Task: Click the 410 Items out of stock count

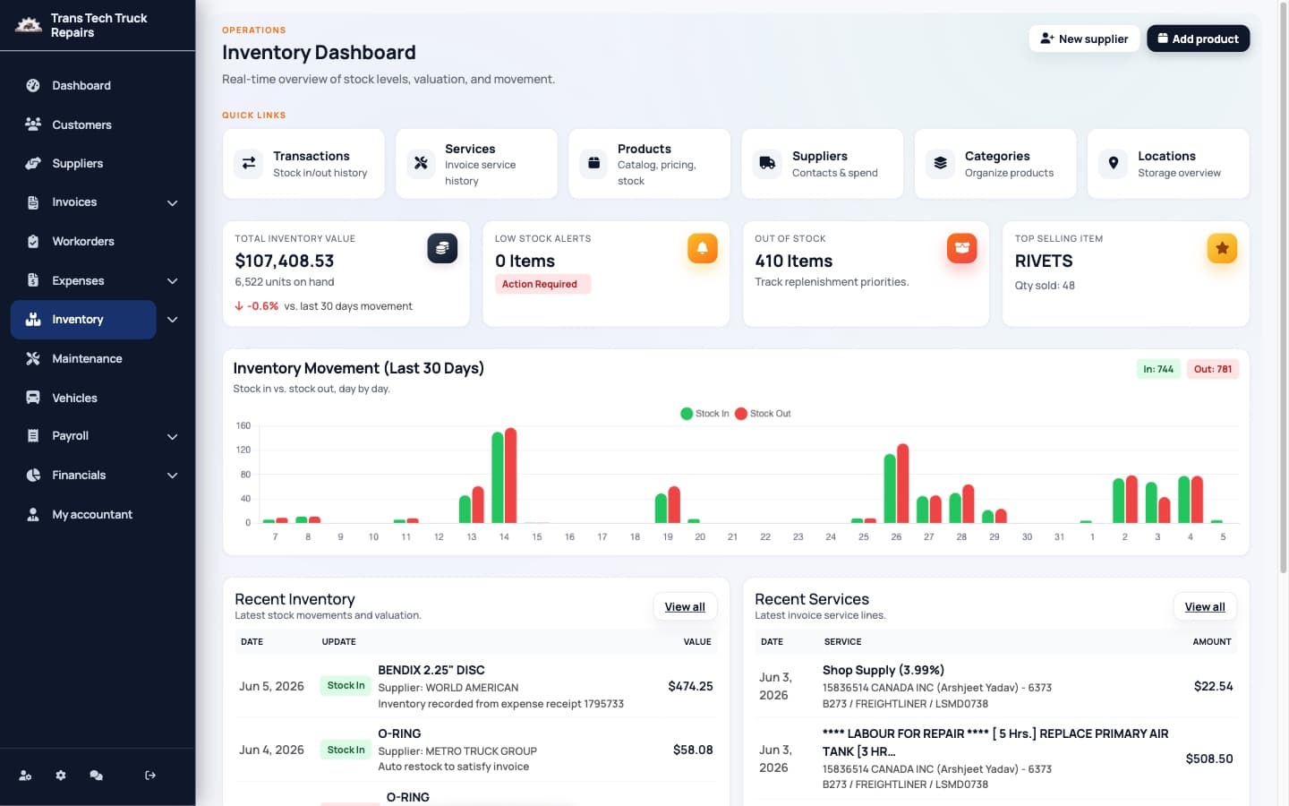Action: tap(794, 262)
